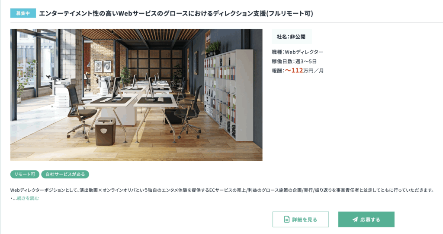Open the job title heading エンターテイメント性の高いWebサービス

coord(176,13)
